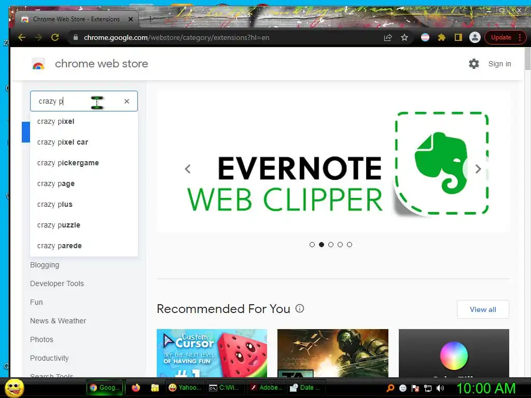The width and height of the screenshot is (531, 398).
Task: Choose the 'crazy plus' suggestion
Action: [x=84, y=204]
